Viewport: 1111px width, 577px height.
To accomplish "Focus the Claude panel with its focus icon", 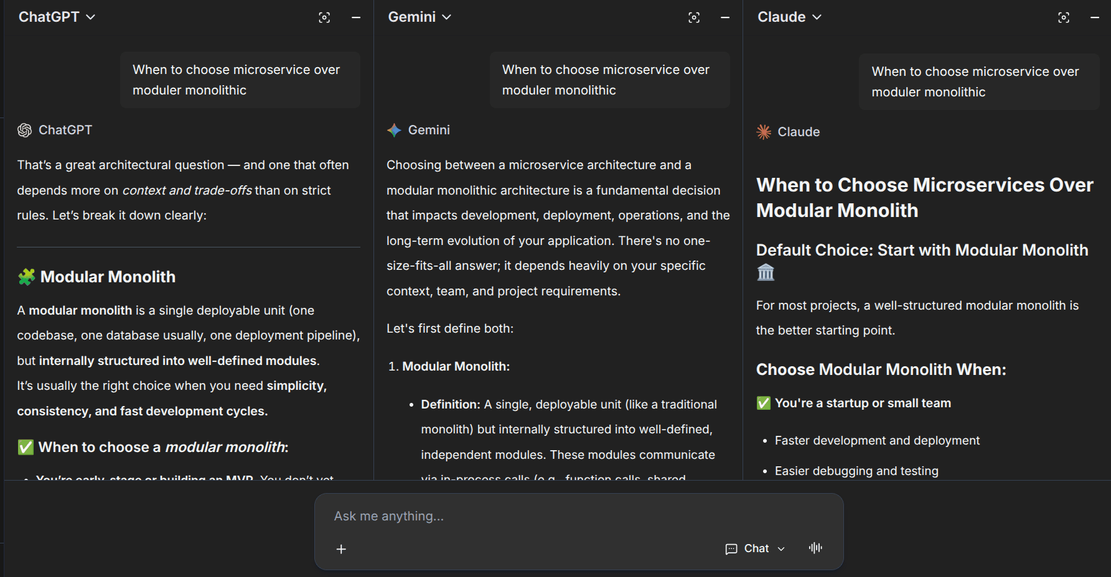I will point(1064,17).
